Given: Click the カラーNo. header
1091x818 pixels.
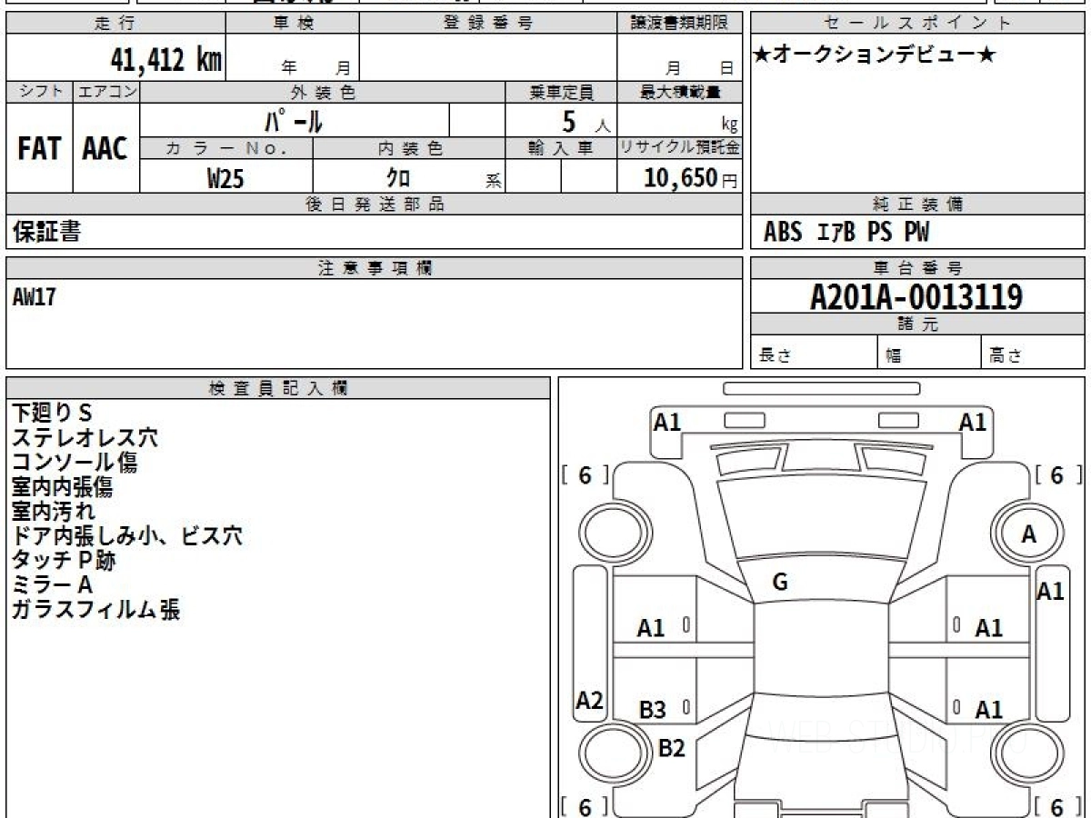Looking at the screenshot, I should (226, 149).
